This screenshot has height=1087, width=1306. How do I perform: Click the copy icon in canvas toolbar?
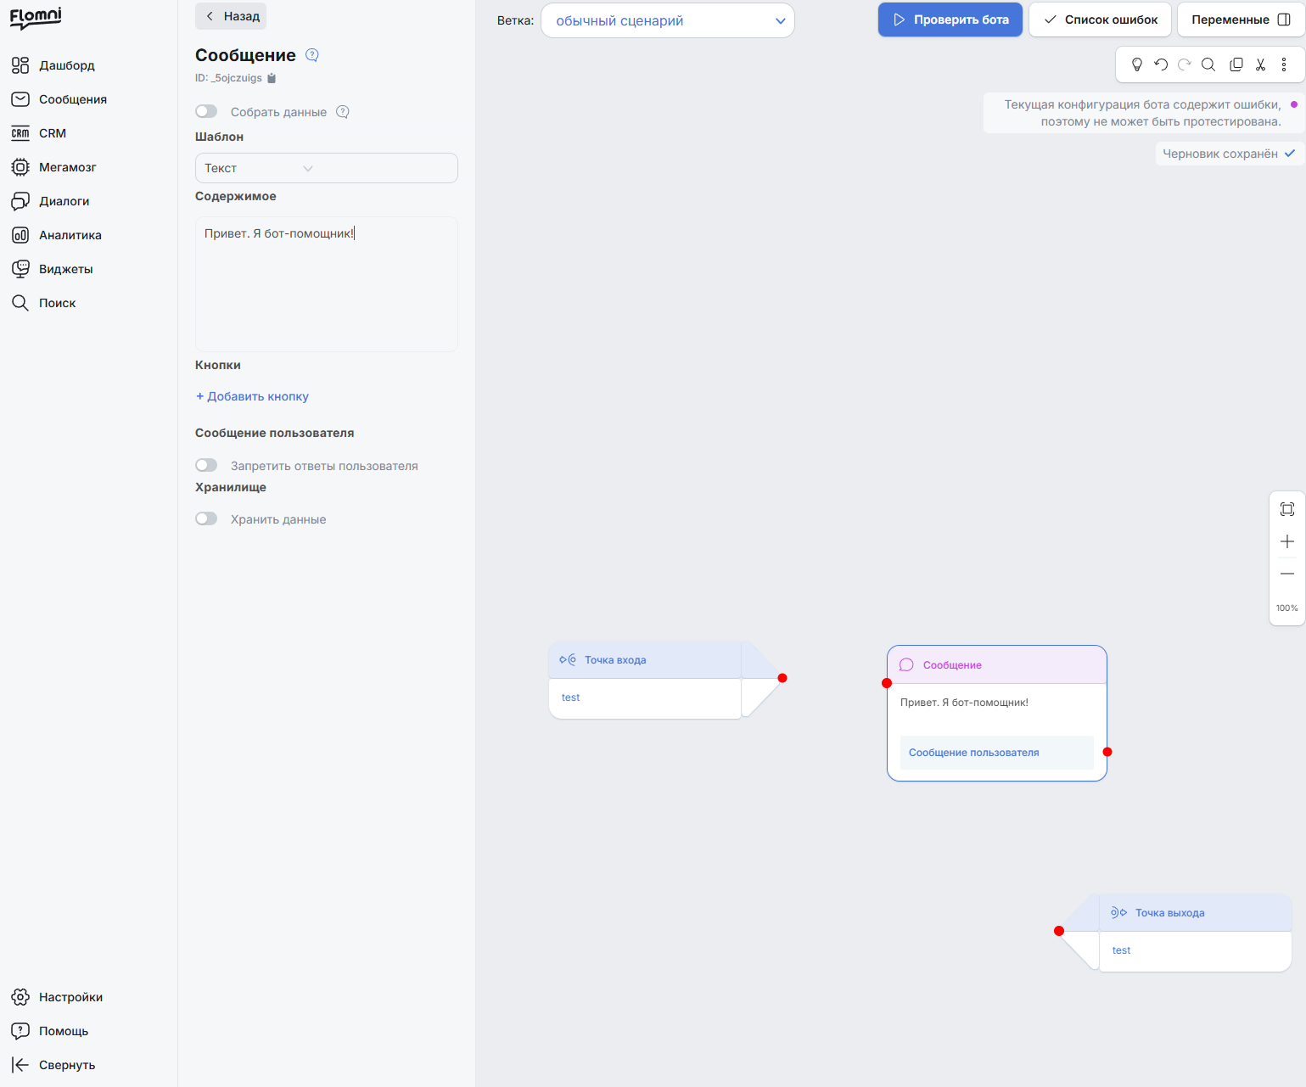[x=1236, y=64]
